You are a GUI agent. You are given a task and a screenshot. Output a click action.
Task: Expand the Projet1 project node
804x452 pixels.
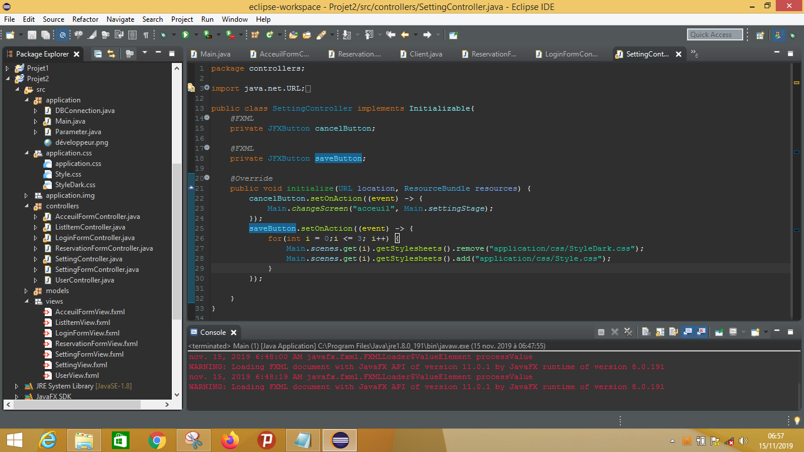(x=8, y=68)
